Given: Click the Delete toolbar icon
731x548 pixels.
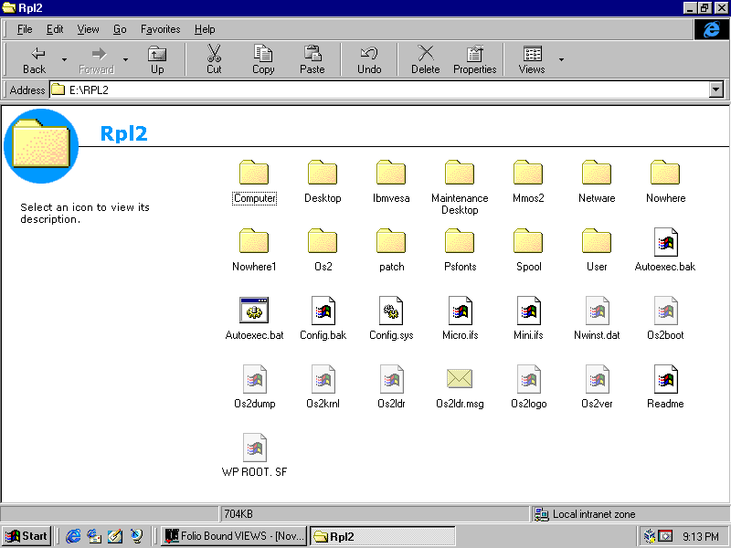Looking at the screenshot, I should (425, 53).
